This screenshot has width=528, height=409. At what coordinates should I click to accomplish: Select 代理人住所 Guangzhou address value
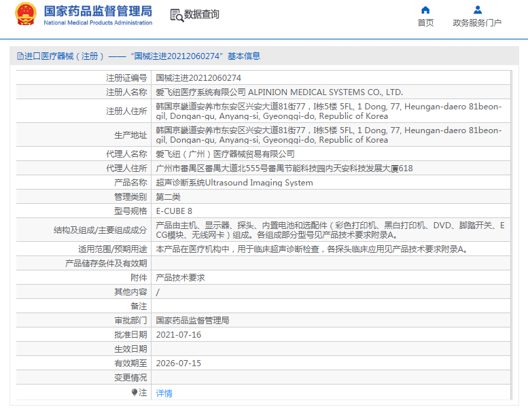284,168
